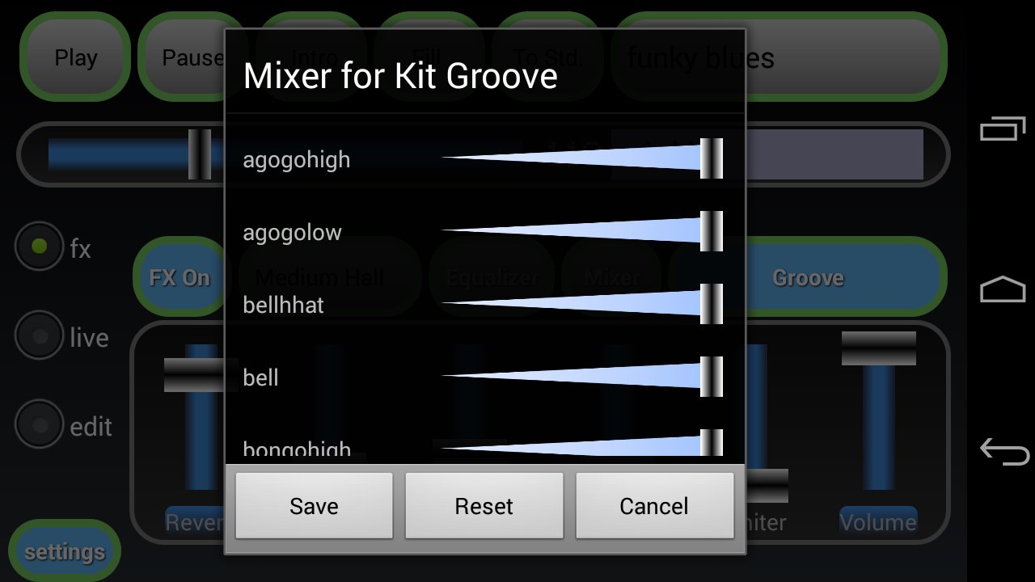
Task: Tap the Android back navigation icon
Action: 1003,451
